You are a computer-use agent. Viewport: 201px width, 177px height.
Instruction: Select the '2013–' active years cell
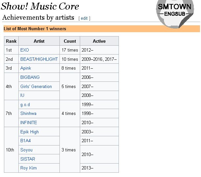(x=99, y=168)
